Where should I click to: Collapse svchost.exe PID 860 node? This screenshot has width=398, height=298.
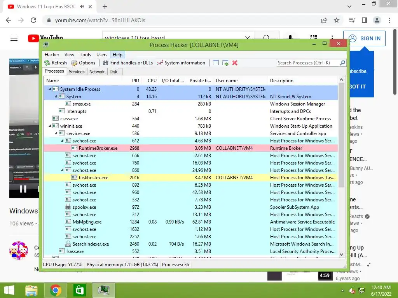[x=63, y=170]
